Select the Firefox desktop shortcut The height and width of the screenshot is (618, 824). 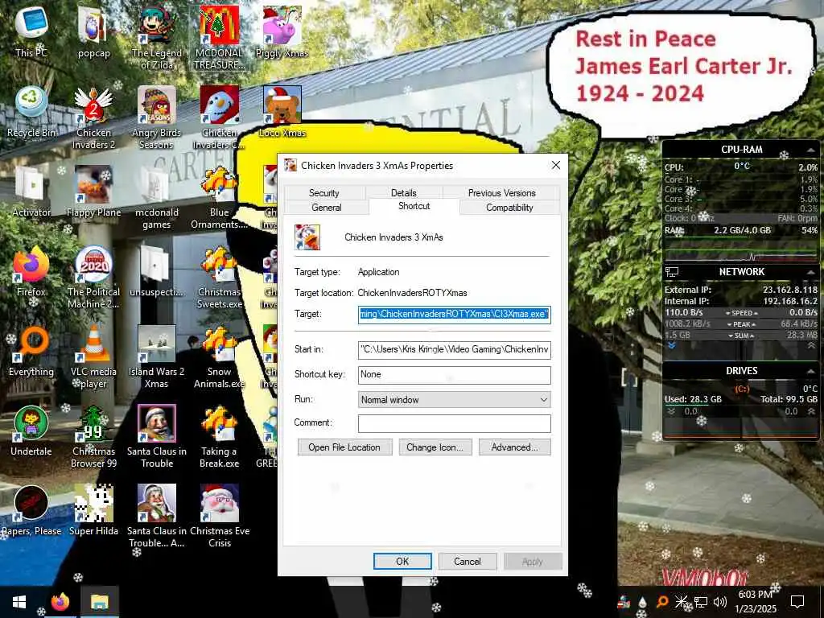coord(31,271)
